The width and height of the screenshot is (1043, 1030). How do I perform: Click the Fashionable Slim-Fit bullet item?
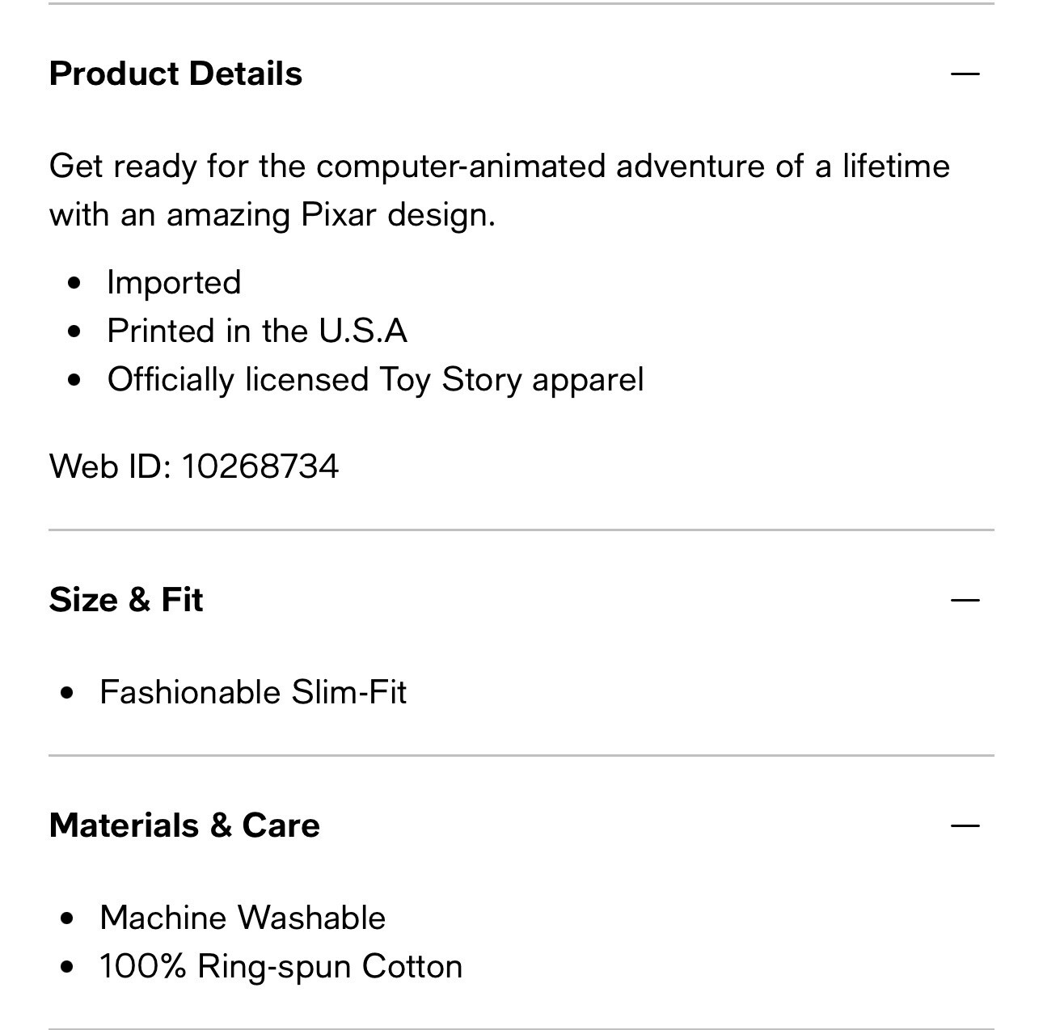point(253,692)
